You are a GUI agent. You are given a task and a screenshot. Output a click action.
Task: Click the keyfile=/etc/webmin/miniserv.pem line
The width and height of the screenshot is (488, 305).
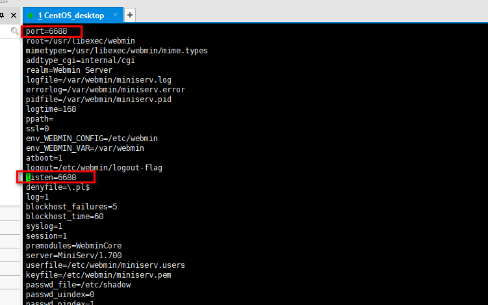pos(99,275)
